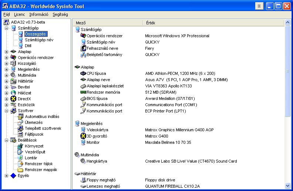
Task: Open the Fájl menu
Action: tap(7, 14)
